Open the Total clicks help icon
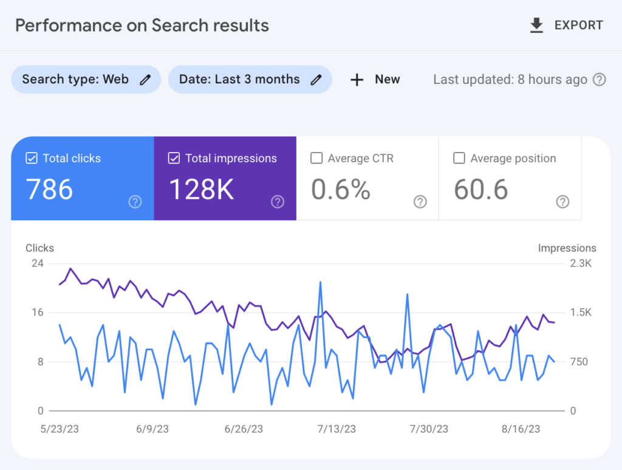Viewport: 622px width, 470px height. pos(135,202)
